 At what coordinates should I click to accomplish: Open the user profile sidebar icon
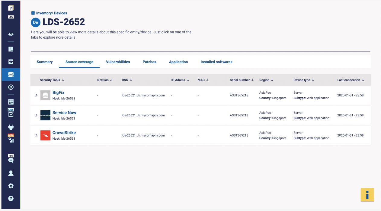pyautogui.click(x=11, y=173)
